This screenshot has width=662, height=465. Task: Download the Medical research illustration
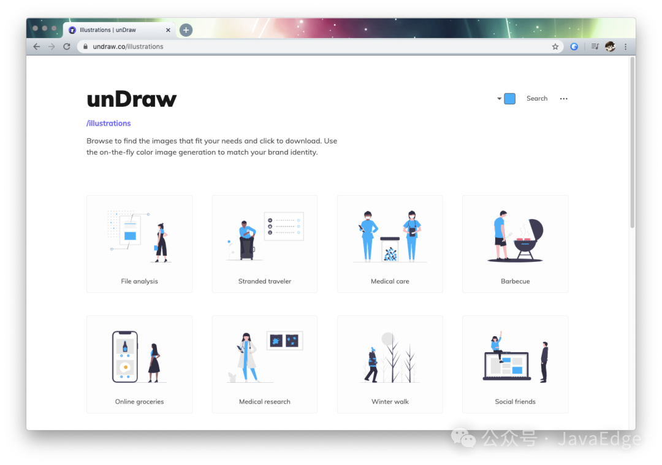tap(265, 364)
